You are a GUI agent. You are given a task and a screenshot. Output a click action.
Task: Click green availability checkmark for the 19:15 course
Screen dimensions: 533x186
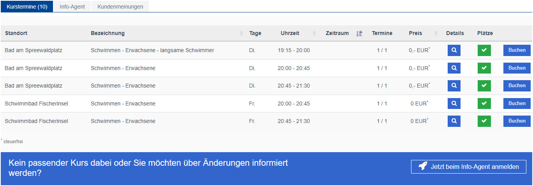[484, 50]
